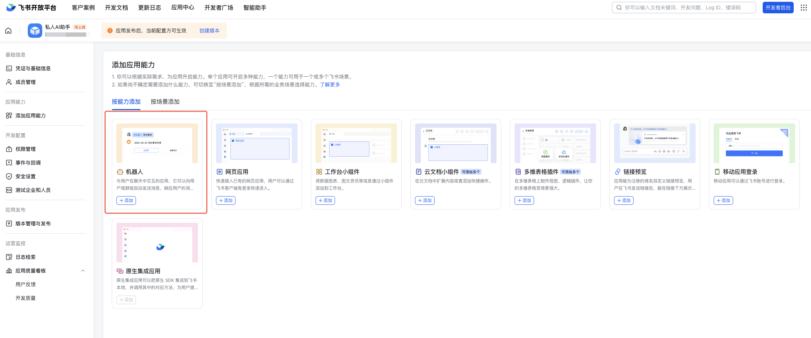This screenshot has width=811, height=338.
Task: Switch to 按场景添加 tab
Action: pyautogui.click(x=165, y=102)
